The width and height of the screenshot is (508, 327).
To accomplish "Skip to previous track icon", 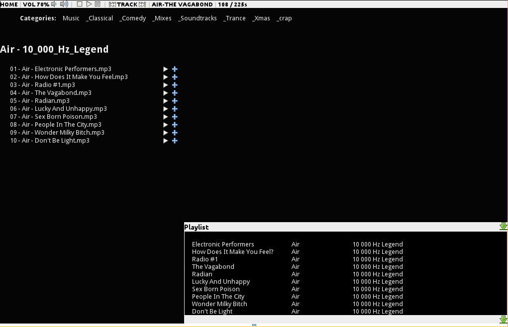I will 112,4.
